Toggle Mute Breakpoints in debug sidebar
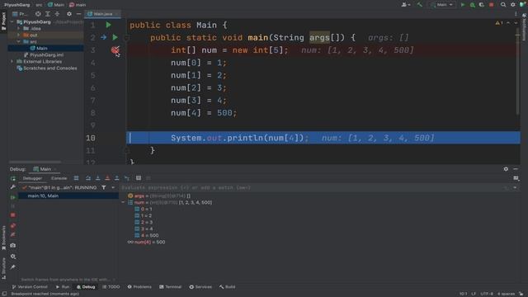This screenshot has width=528, height=297. click(13, 234)
